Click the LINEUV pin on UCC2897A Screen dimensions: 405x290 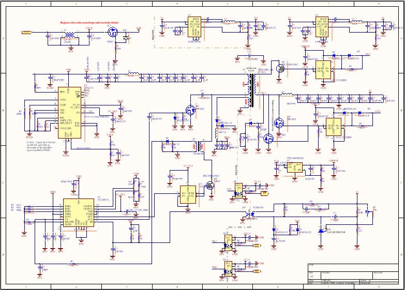point(88,208)
